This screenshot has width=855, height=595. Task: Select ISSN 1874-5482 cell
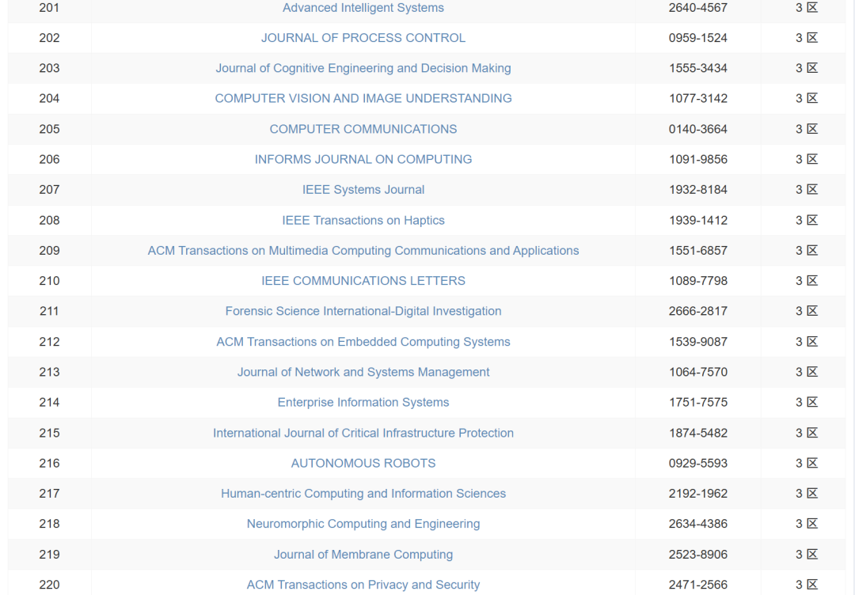[x=698, y=433]
